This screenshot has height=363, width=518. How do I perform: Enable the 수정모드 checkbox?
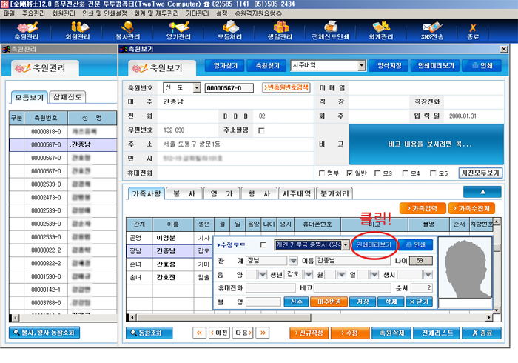263,245
